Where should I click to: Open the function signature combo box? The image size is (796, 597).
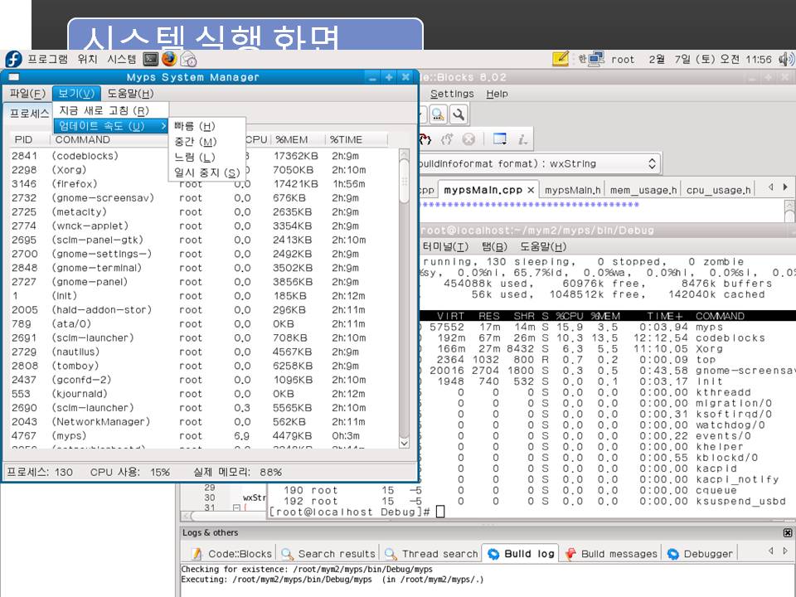540,163
